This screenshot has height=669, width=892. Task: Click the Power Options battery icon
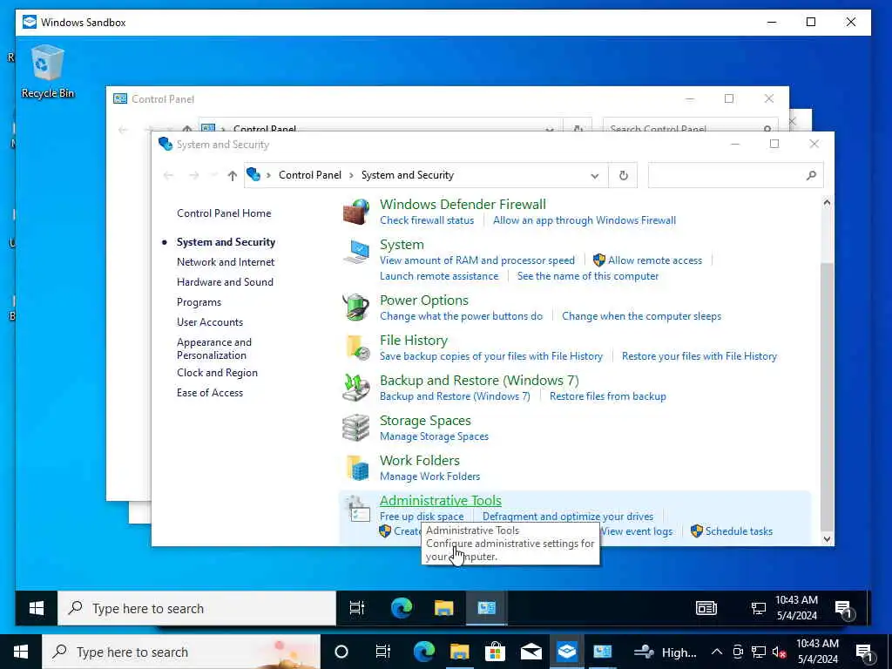click(x=356, y=307)
